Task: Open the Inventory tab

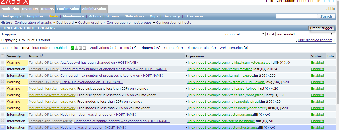Action: (30, 9)
